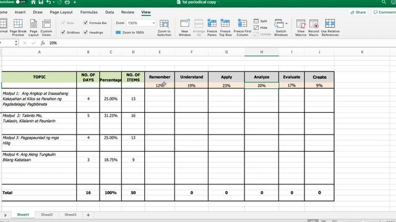The width and height of the screenshot is (396, 222).
Task: Select column K header
Action: click(x=362, y=52)
